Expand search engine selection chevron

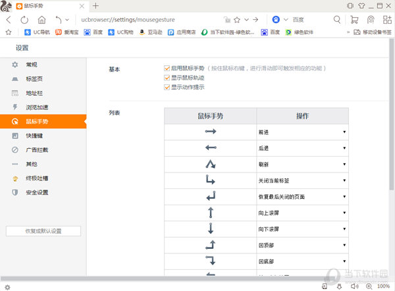(286, 20)
